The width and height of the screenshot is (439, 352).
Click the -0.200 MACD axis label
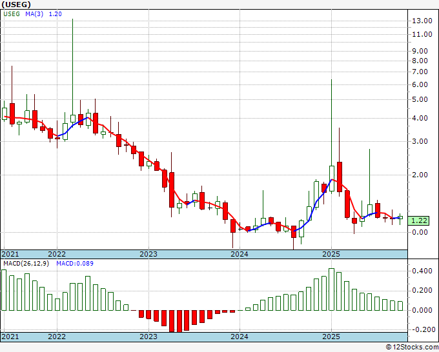tap(422, 329)
